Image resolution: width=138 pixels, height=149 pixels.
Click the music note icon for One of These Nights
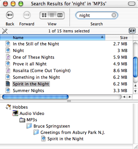[8, 57]
